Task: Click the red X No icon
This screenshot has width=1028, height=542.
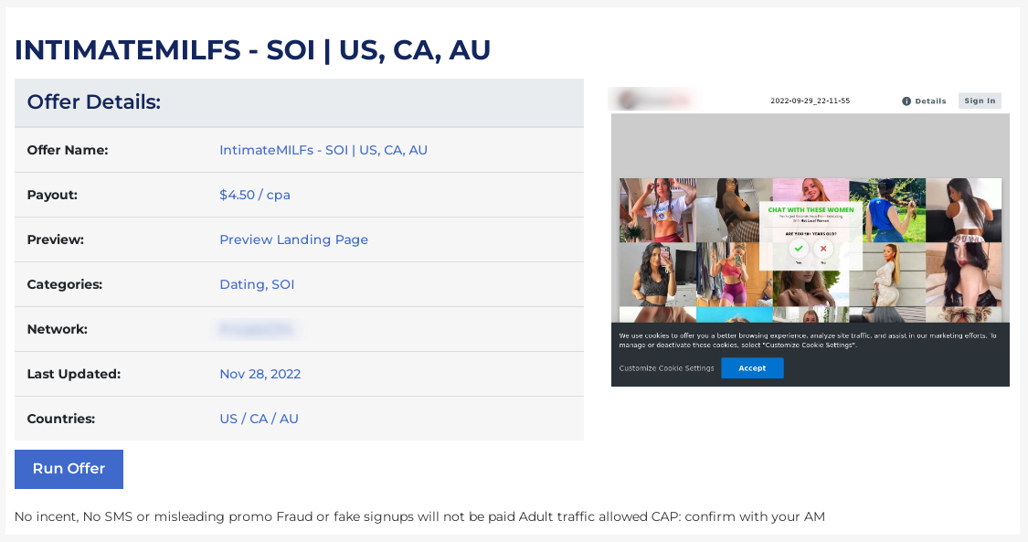Action: [823, 248]
